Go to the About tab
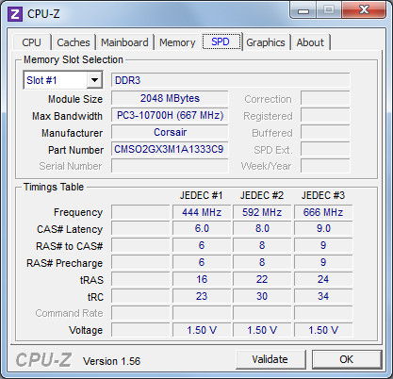The height and width of the screenshot is (379, 393). tap(310, 42)
